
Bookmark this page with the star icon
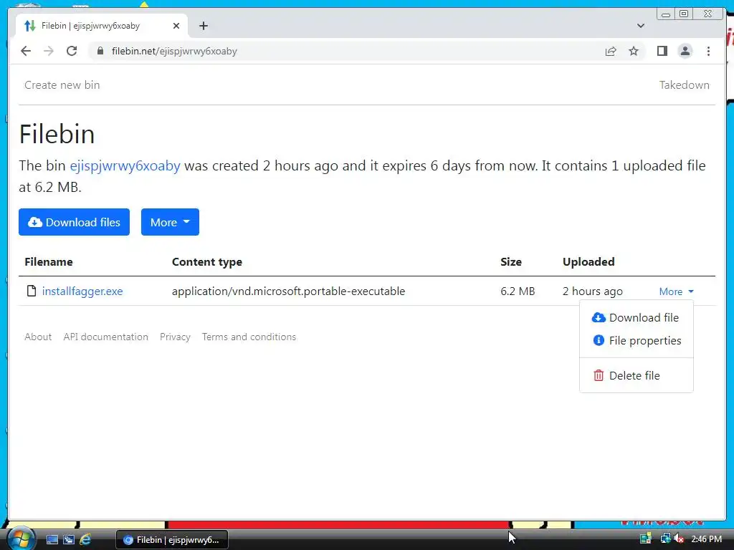click(x=634, y=51)
